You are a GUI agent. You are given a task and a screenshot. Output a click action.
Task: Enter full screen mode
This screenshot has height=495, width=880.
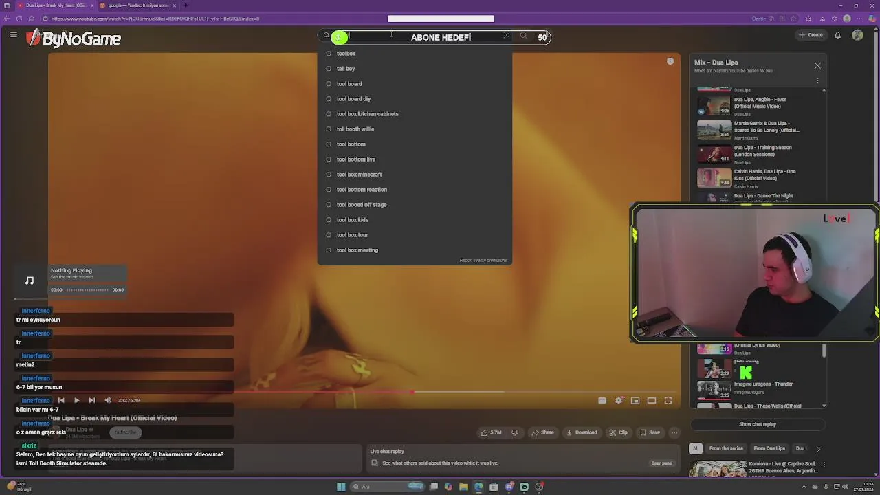[x=668, y=400]
